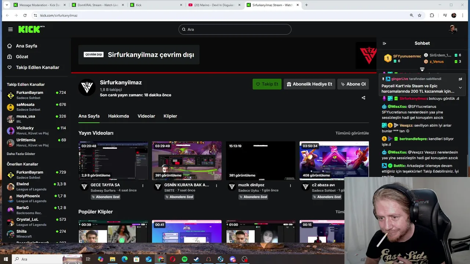Open user profile avatar in Kick header

click(453, 29)
